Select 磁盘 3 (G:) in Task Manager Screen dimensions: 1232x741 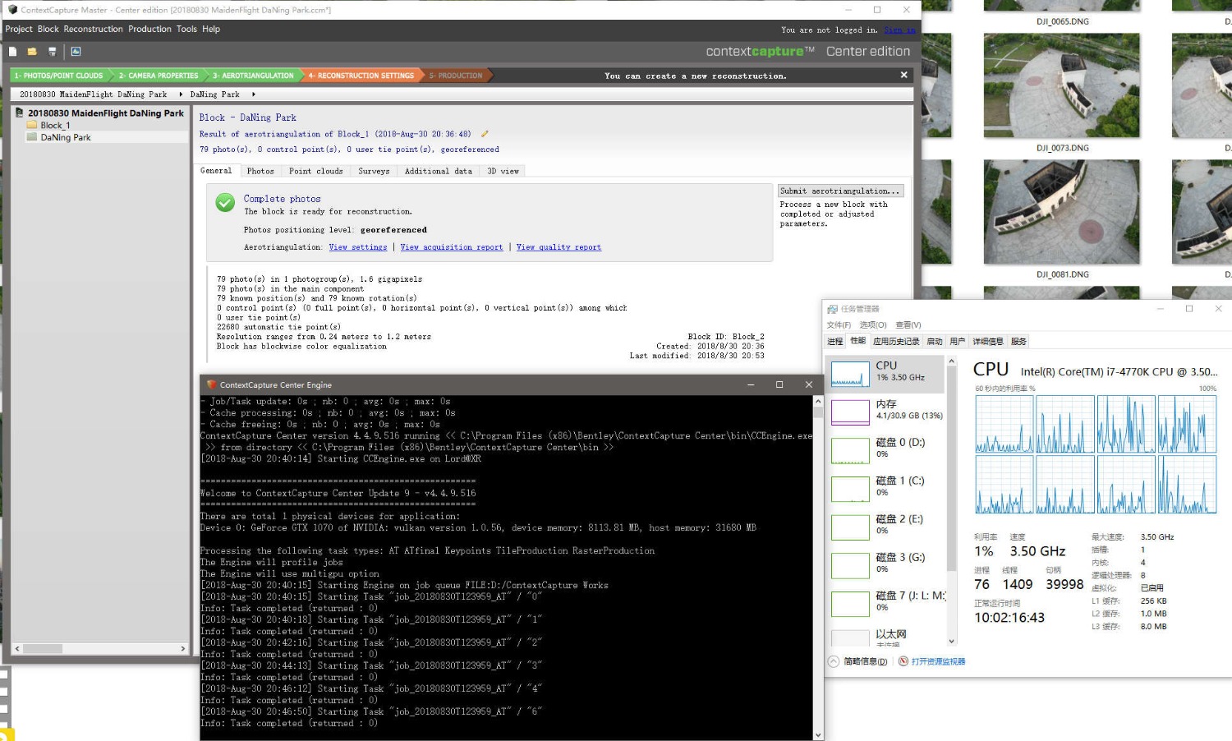(x=887, y=564)
